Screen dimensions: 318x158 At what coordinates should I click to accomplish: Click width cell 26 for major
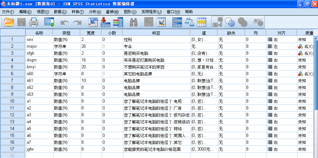(x=91, y=46)
